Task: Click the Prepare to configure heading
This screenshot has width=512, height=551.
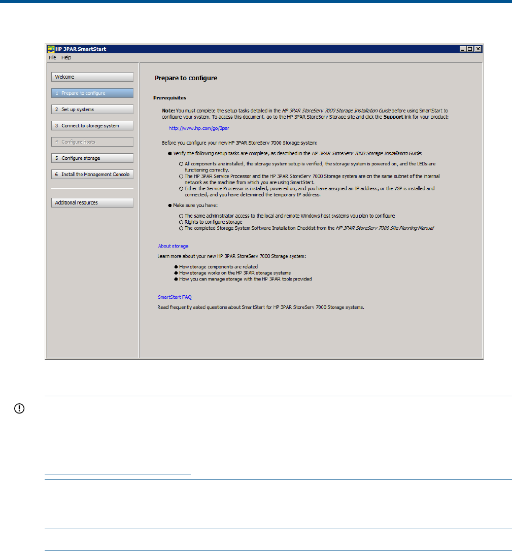Action: (x=186, y=78)
